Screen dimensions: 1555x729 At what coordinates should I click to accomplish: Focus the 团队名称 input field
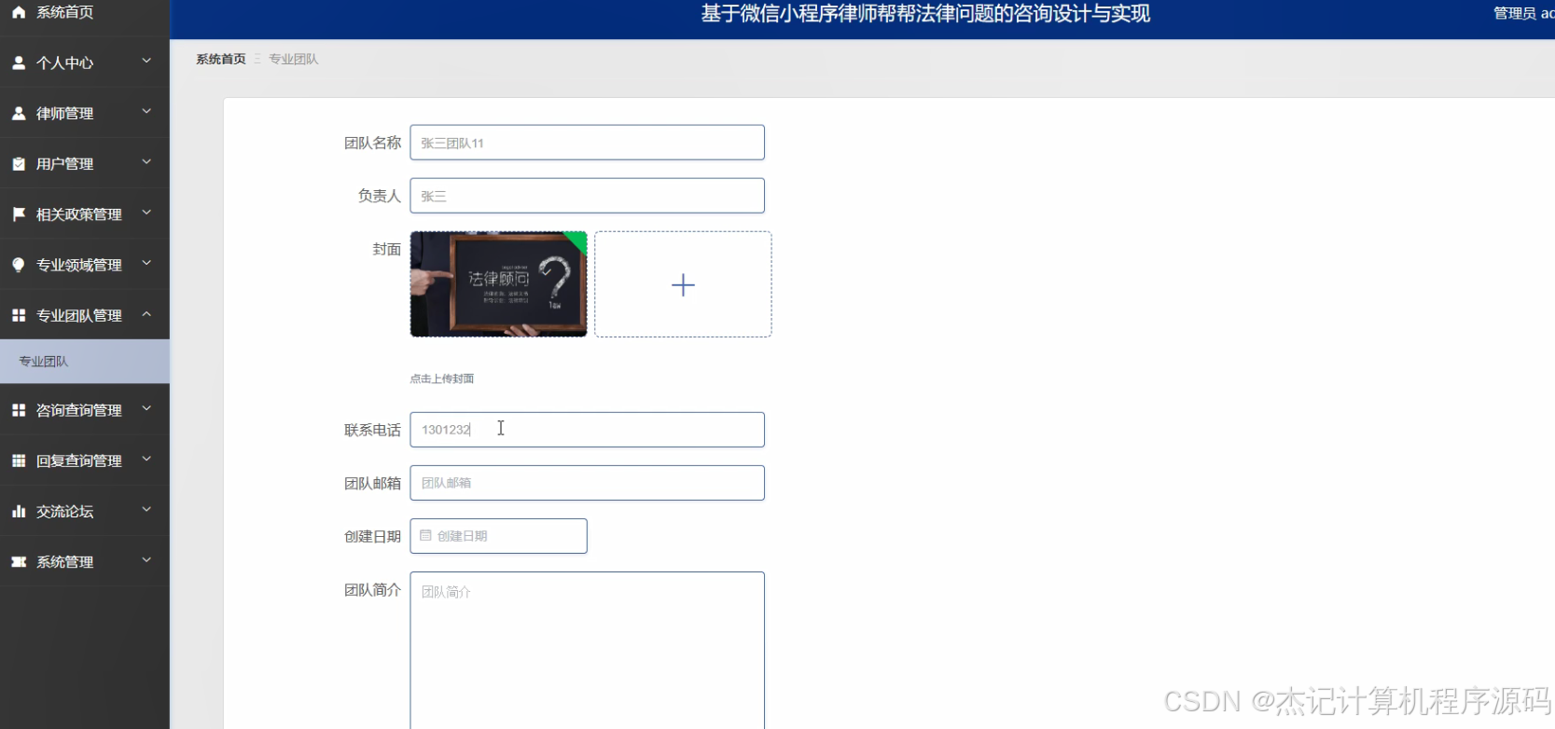[588, 143]
